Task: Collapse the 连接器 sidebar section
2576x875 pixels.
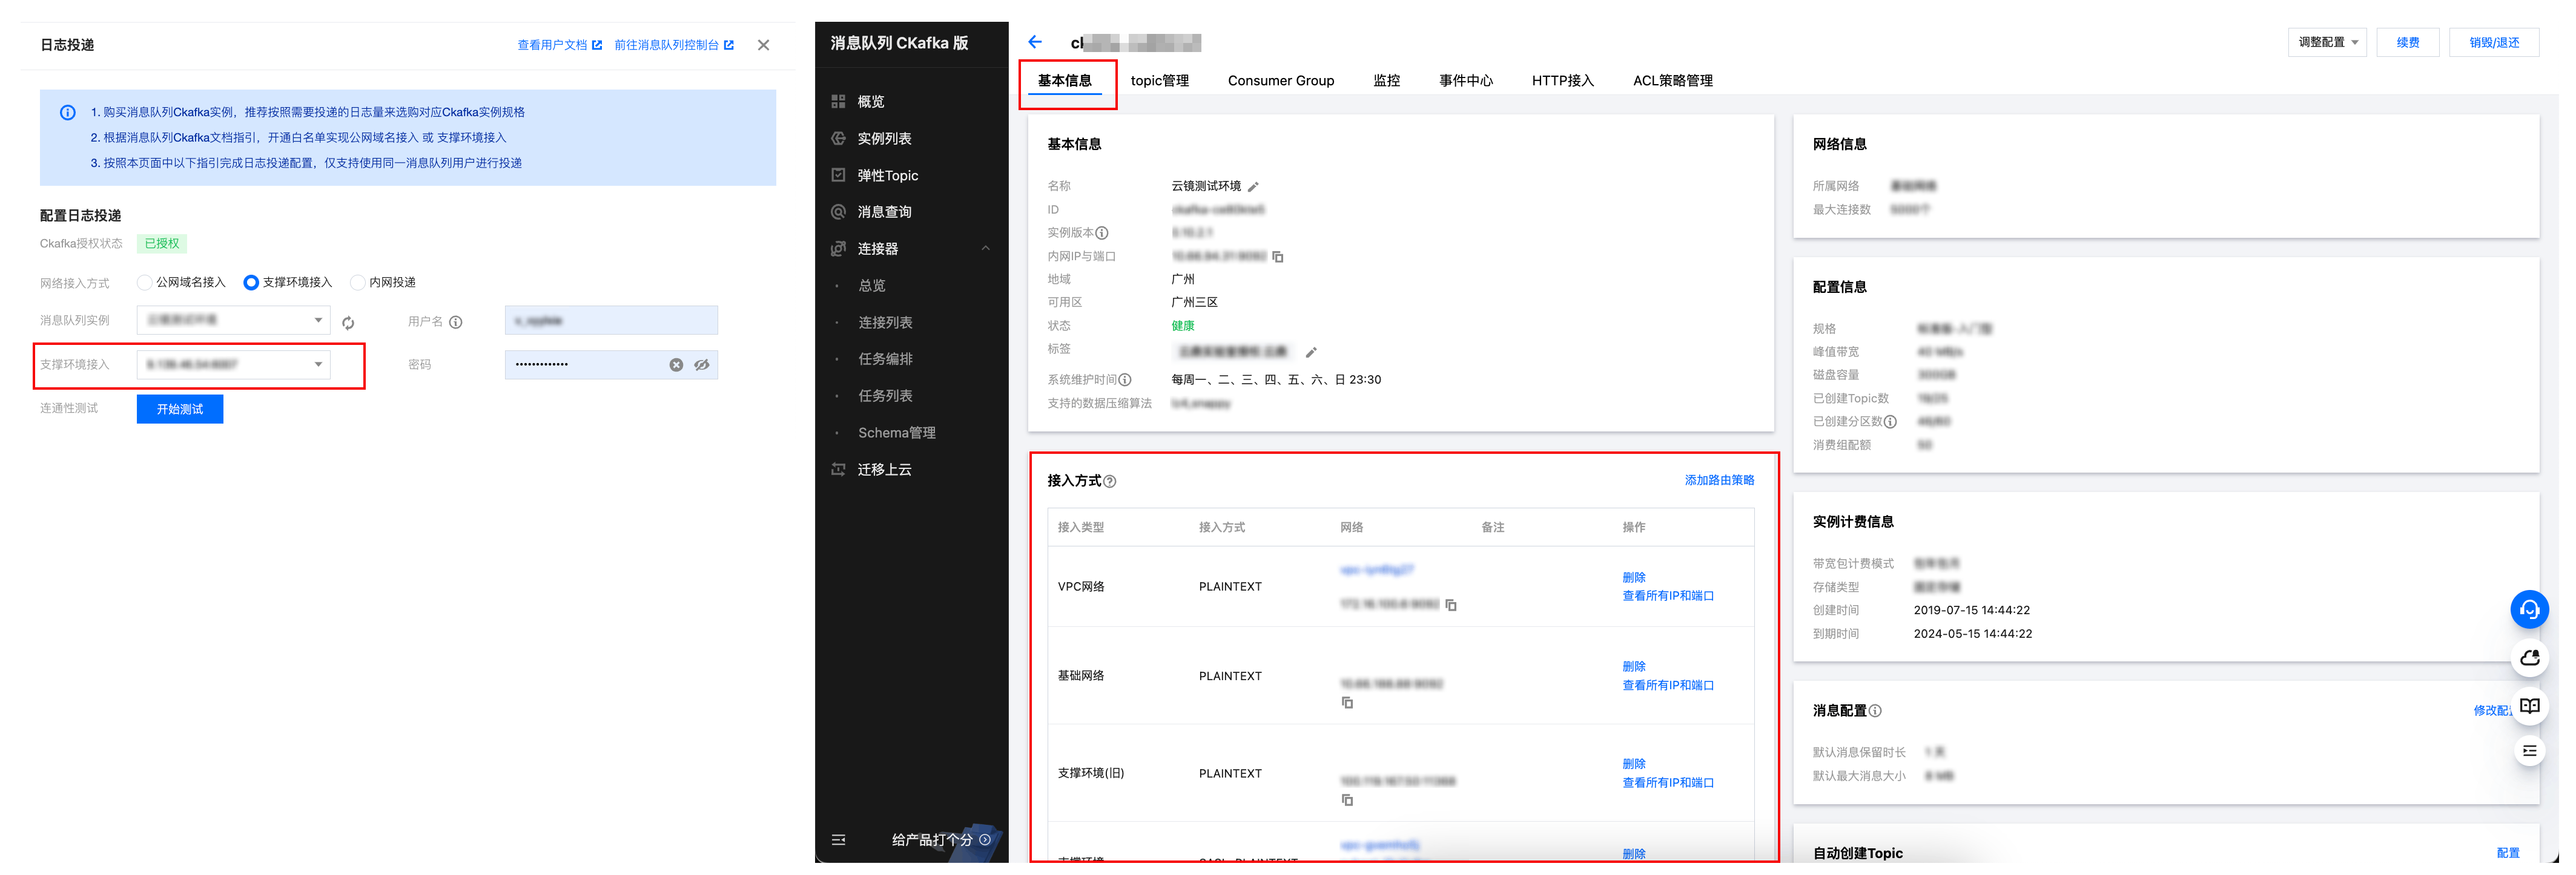Action: coord(986,249)
